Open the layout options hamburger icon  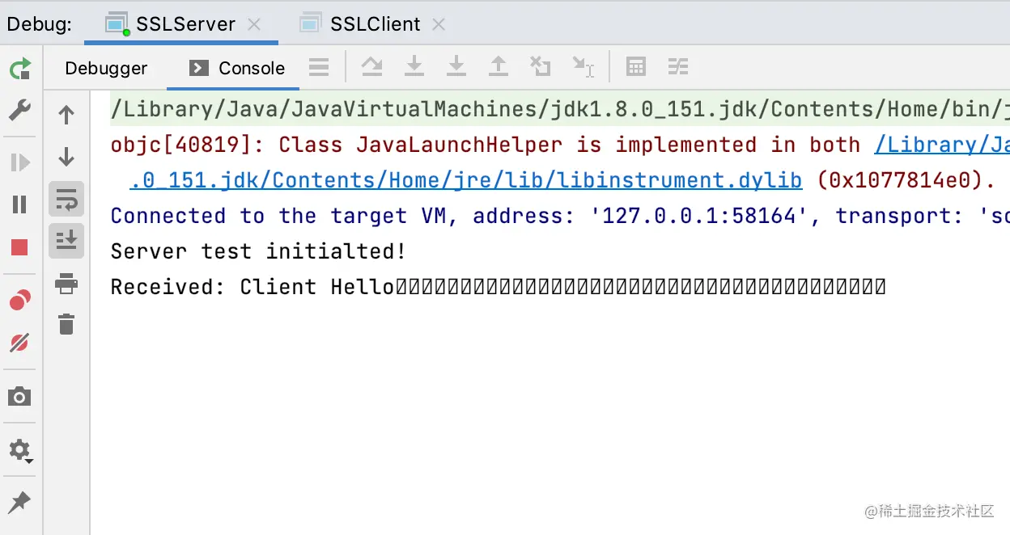(320, 67)
